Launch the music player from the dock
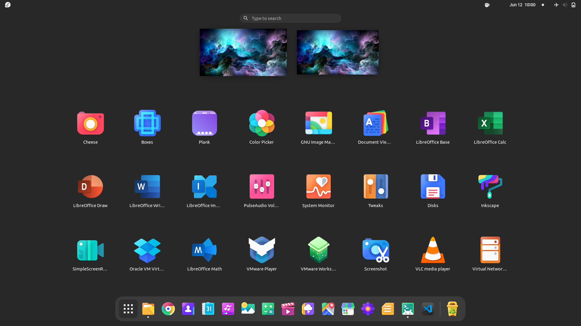581x326 pixels. (x=228, y=309)
